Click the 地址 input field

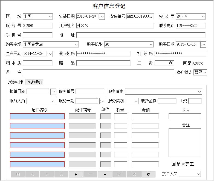coord(141,35)
